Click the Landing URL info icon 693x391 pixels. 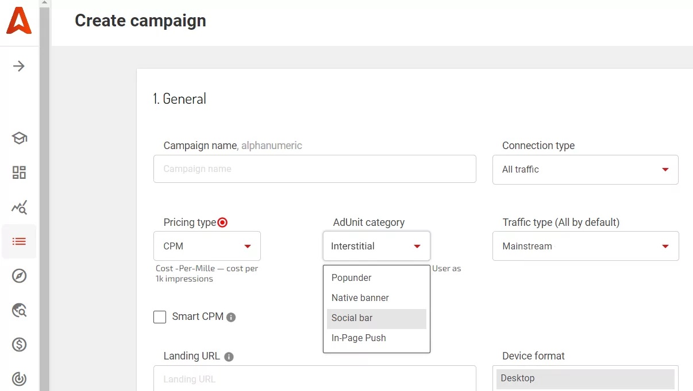229,357
